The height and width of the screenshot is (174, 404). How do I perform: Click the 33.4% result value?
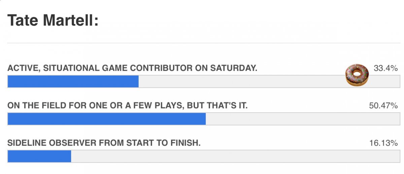coord(386,68)
